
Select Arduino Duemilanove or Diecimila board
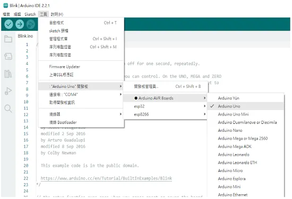click(245, 122)
